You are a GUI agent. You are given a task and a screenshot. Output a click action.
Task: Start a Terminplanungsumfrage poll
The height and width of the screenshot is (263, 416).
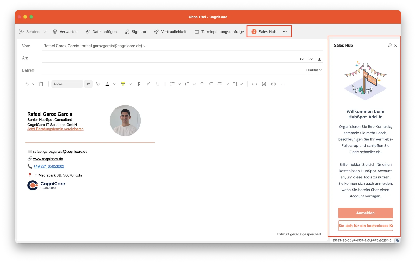click(x=219, y=32)
